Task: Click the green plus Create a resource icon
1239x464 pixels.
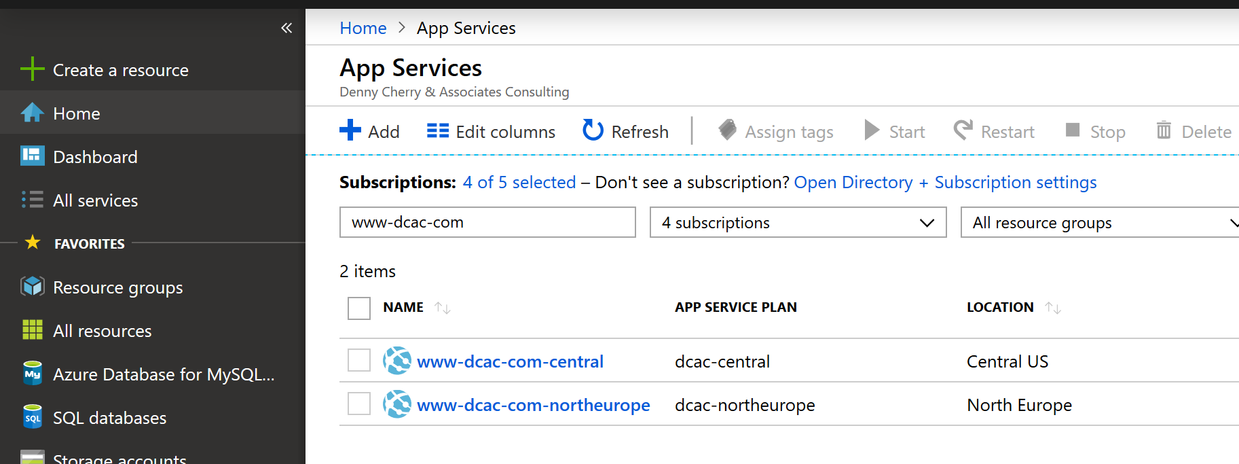Action: coord(32,69)
